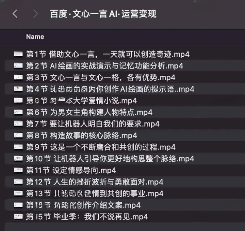Click the file icon for 第1节 video

point(18,54)
